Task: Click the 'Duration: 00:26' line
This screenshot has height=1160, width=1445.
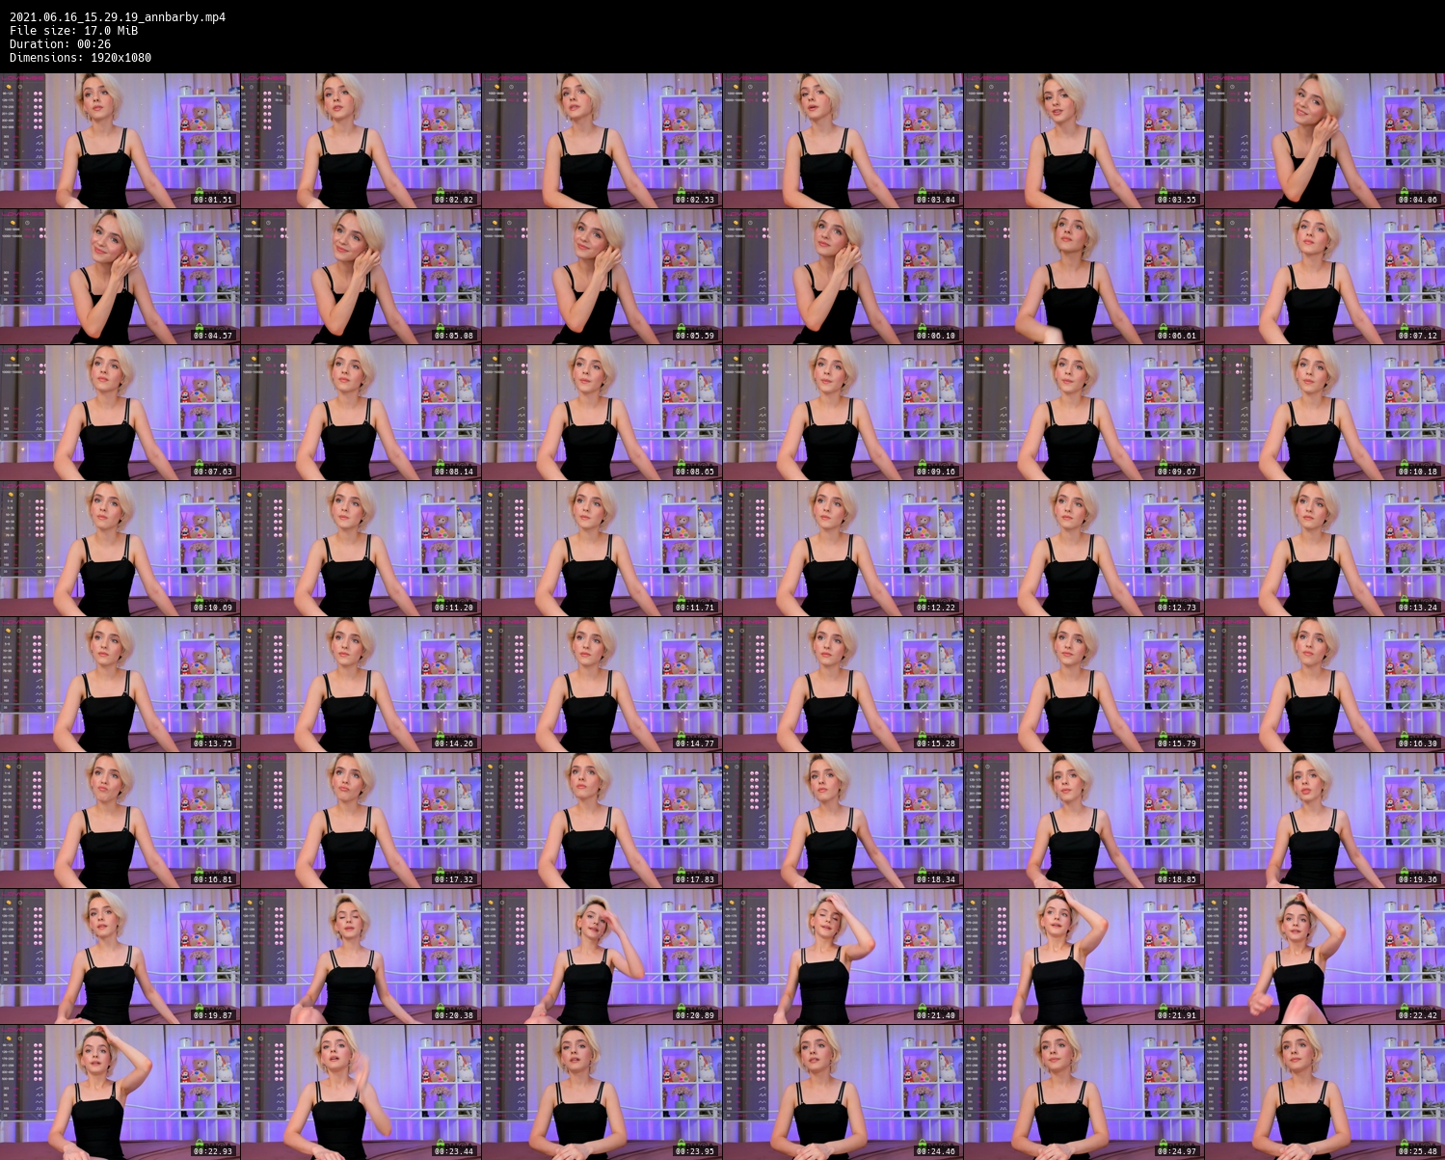Action: coord(60,44)
